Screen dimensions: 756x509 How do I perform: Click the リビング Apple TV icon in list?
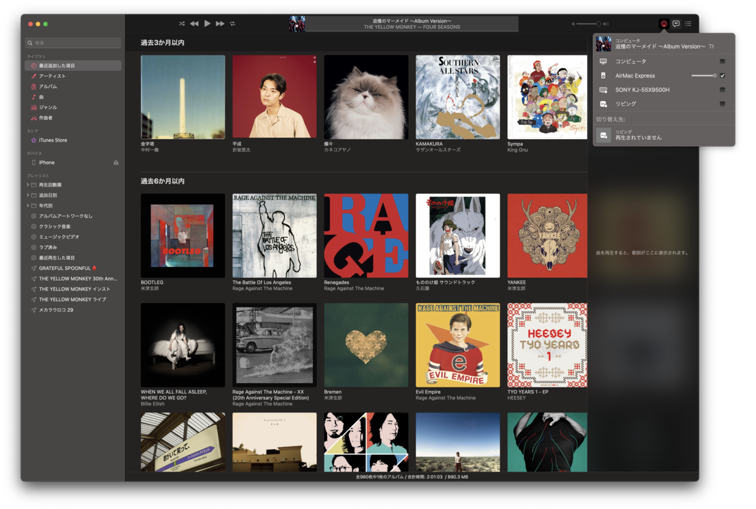pos(604,104)
